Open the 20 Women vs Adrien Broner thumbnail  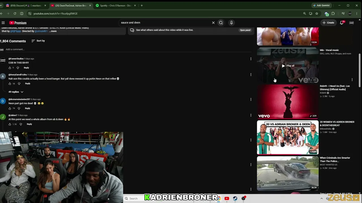(288, 137)
